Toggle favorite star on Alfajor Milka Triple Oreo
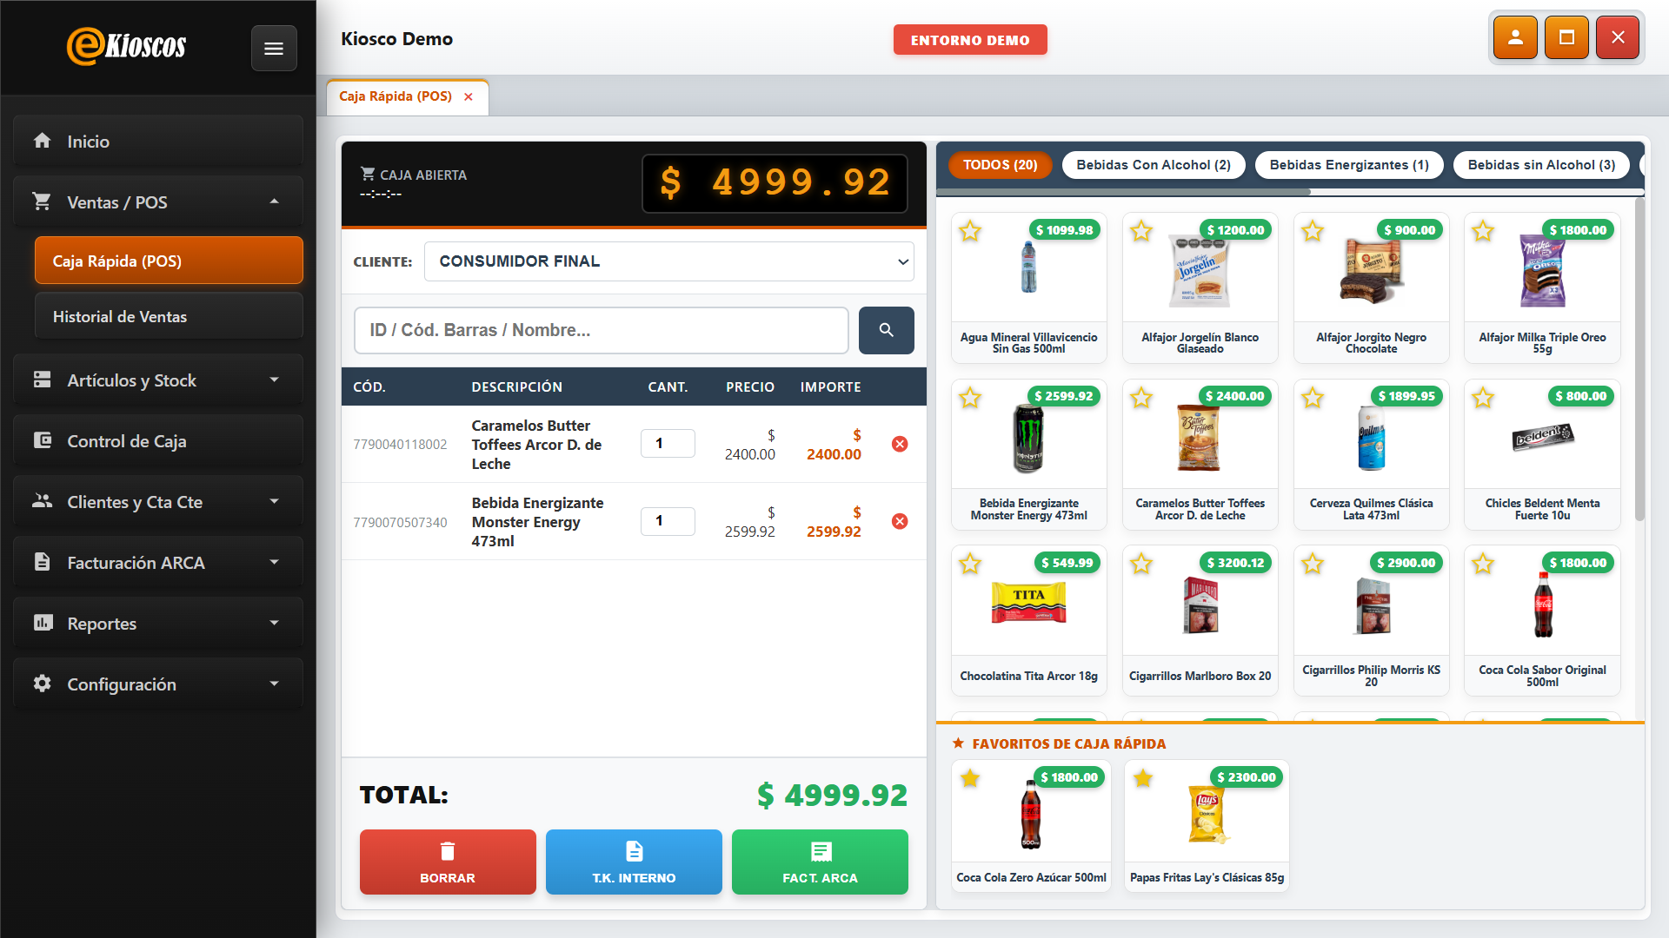The width and height of the screenshot is (1669, 938). pyautogui.click(x=1483, y=231)
